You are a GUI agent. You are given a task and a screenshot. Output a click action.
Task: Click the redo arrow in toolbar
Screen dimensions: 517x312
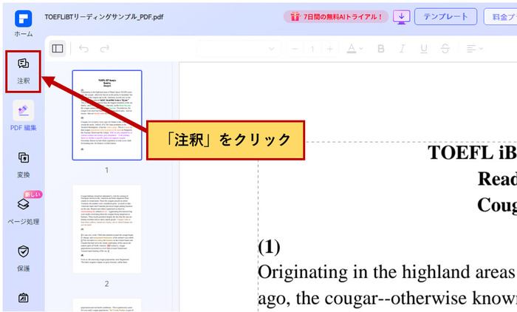(105, 49)
